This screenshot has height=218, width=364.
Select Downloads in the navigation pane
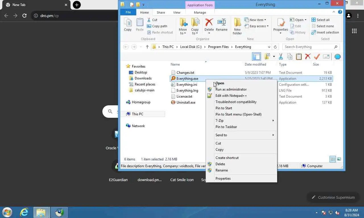pos(143,78)
